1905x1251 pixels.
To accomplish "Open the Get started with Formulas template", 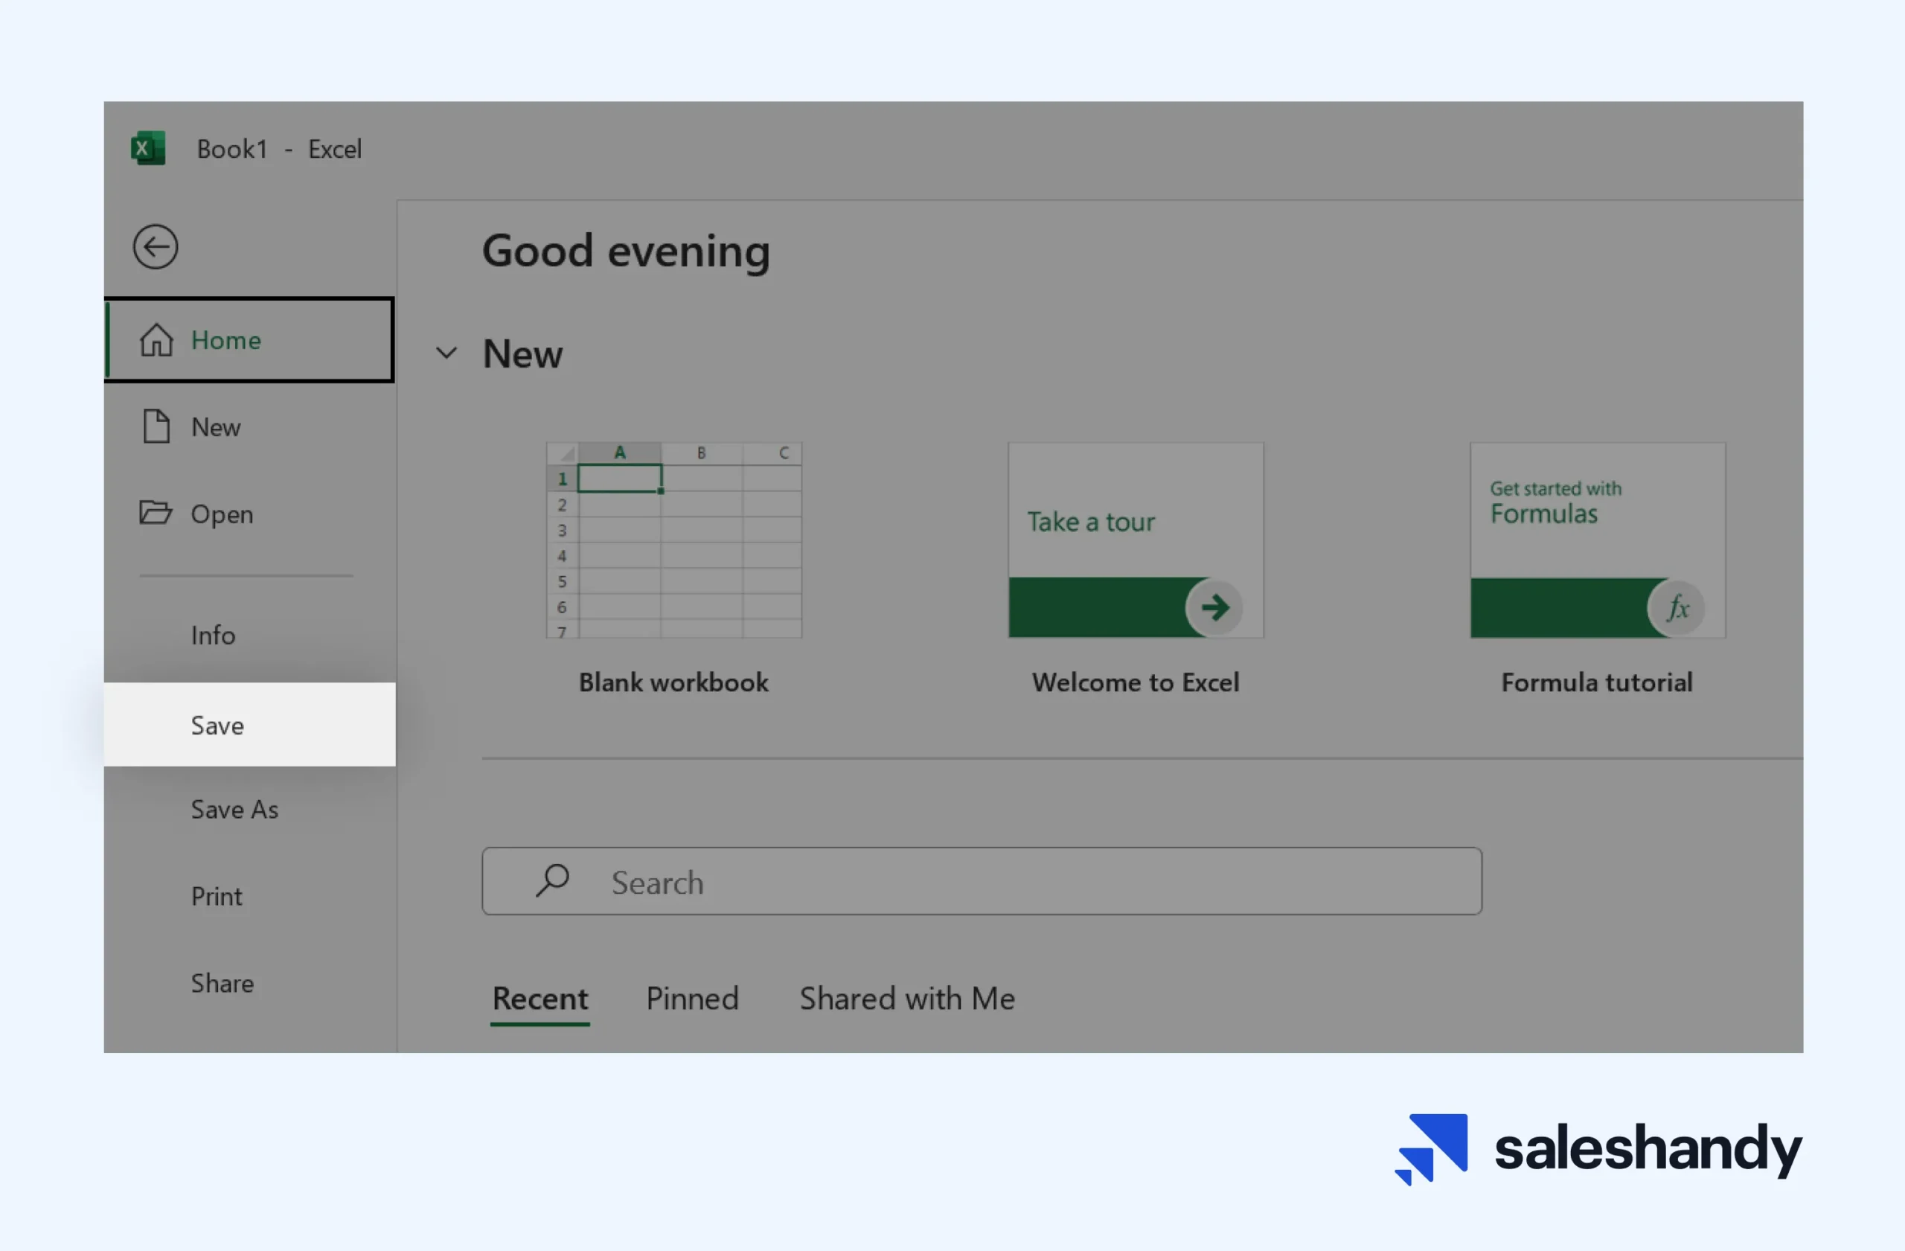I will tap(1598, 540).
